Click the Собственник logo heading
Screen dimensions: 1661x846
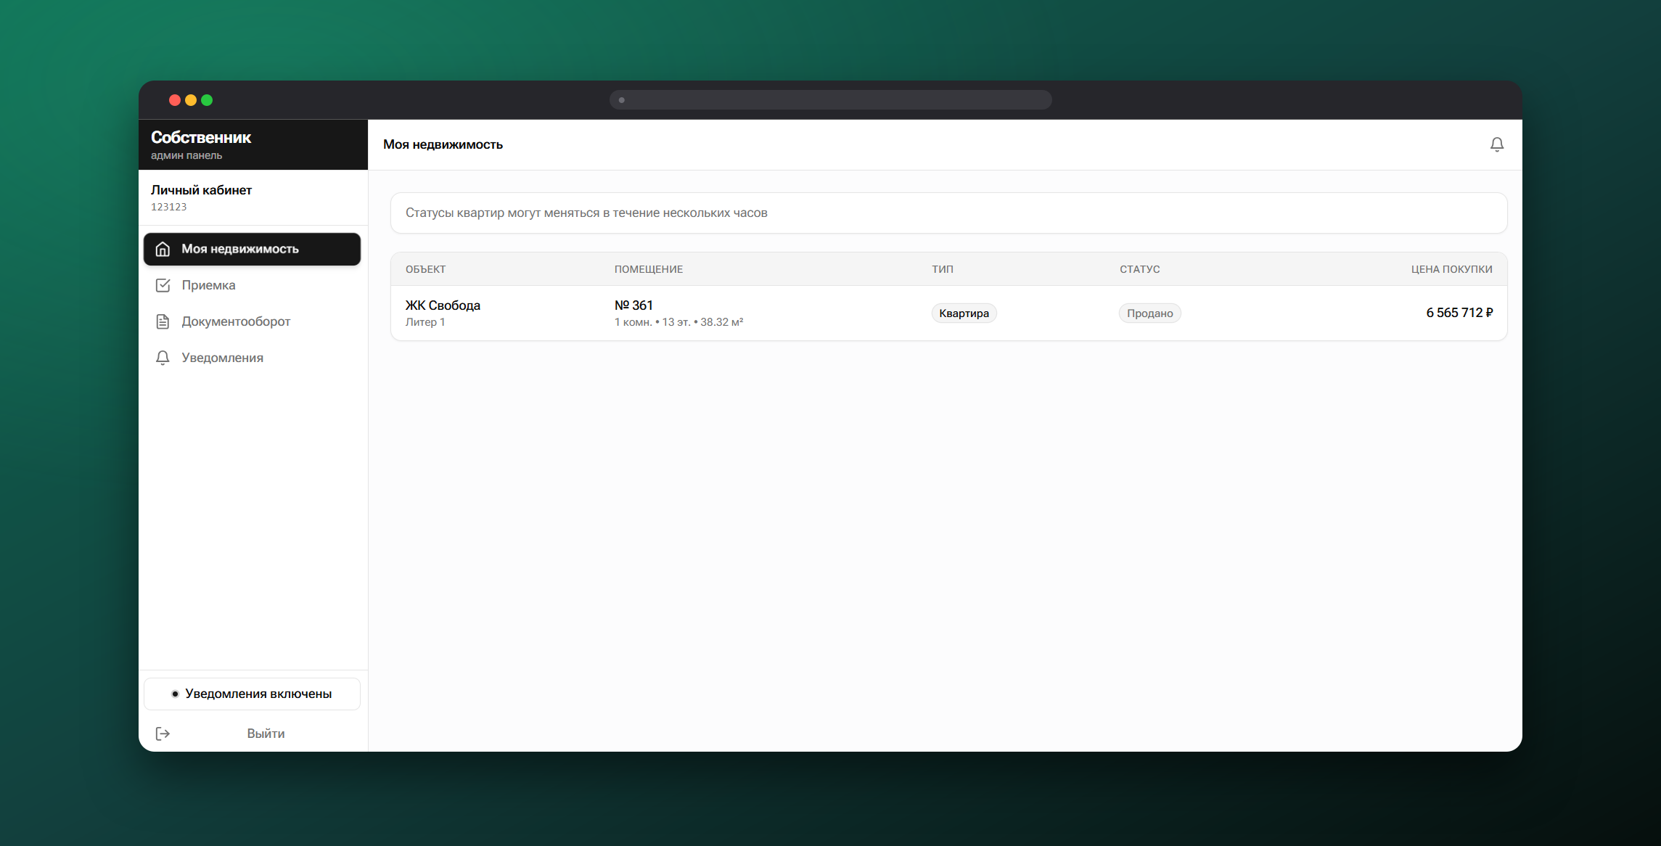click(201, 137)
